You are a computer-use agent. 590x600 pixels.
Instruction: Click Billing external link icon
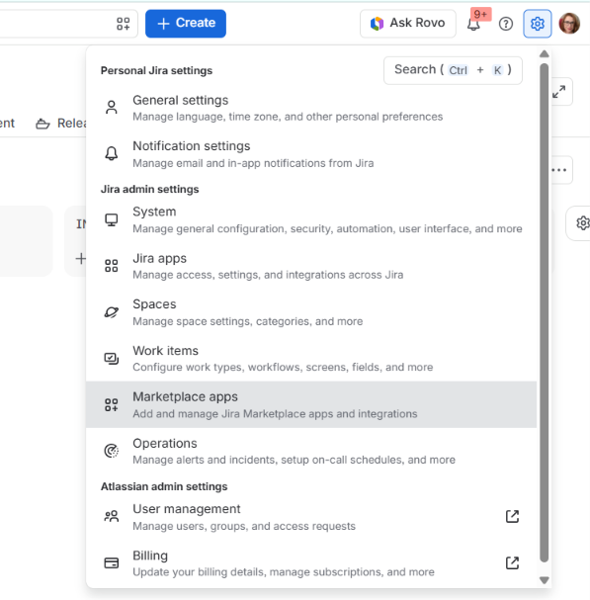512,562
